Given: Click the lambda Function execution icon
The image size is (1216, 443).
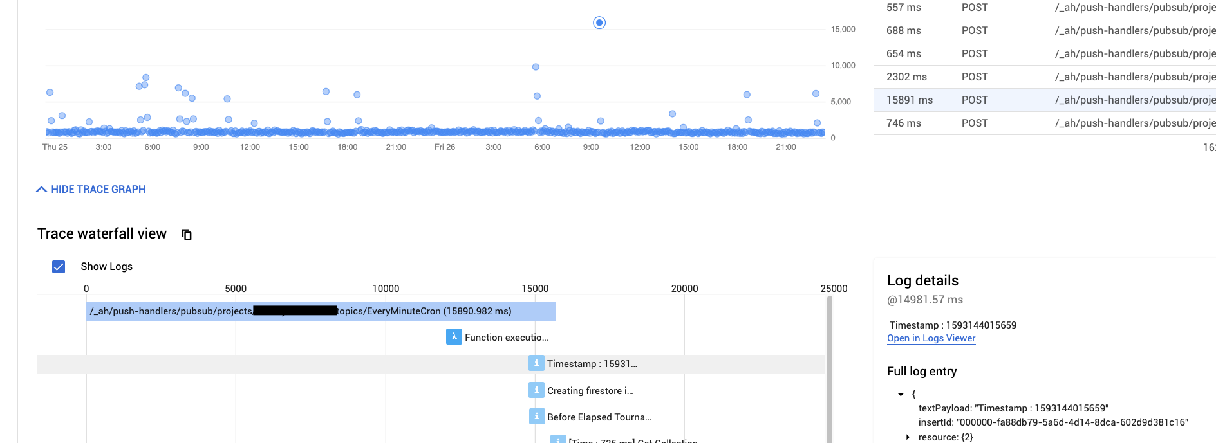Looking at the screenshot, I should [454, 337].
